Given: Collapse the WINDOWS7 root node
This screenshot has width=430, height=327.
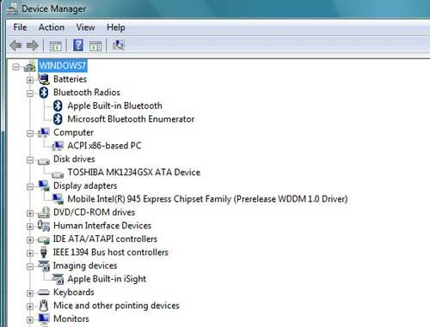Looking at the screenshot, I should pyautogui.click(x=16, y=67).
